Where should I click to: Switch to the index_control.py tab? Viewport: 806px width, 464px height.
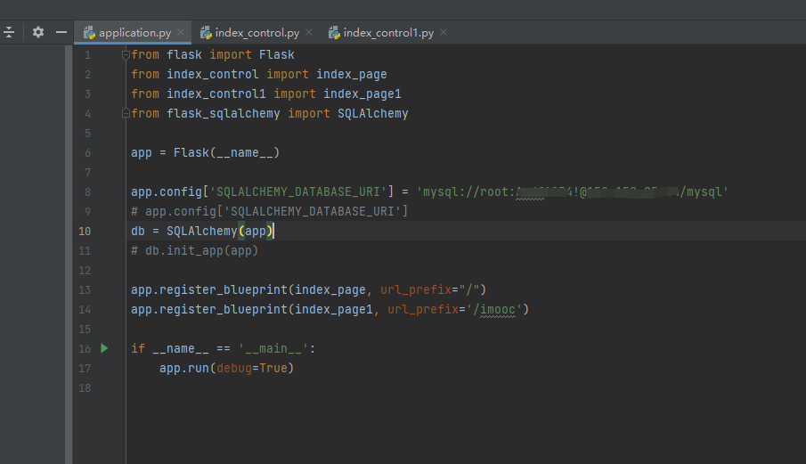(256, 32)
